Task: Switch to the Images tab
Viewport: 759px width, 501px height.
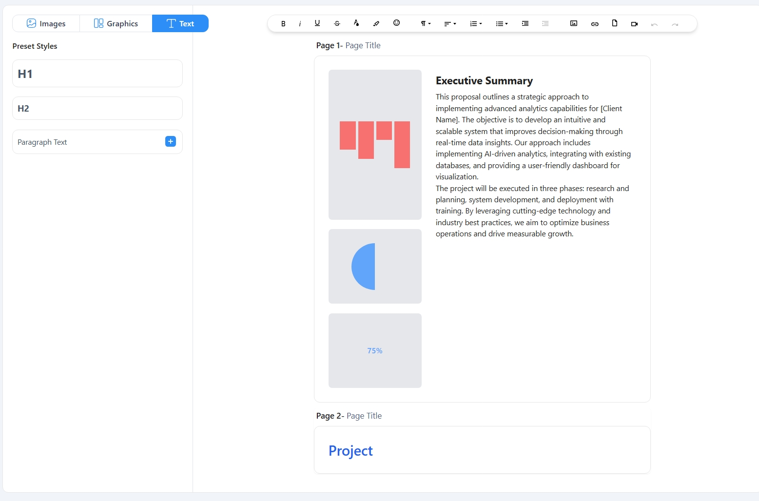Action: (x=46, y=23)
